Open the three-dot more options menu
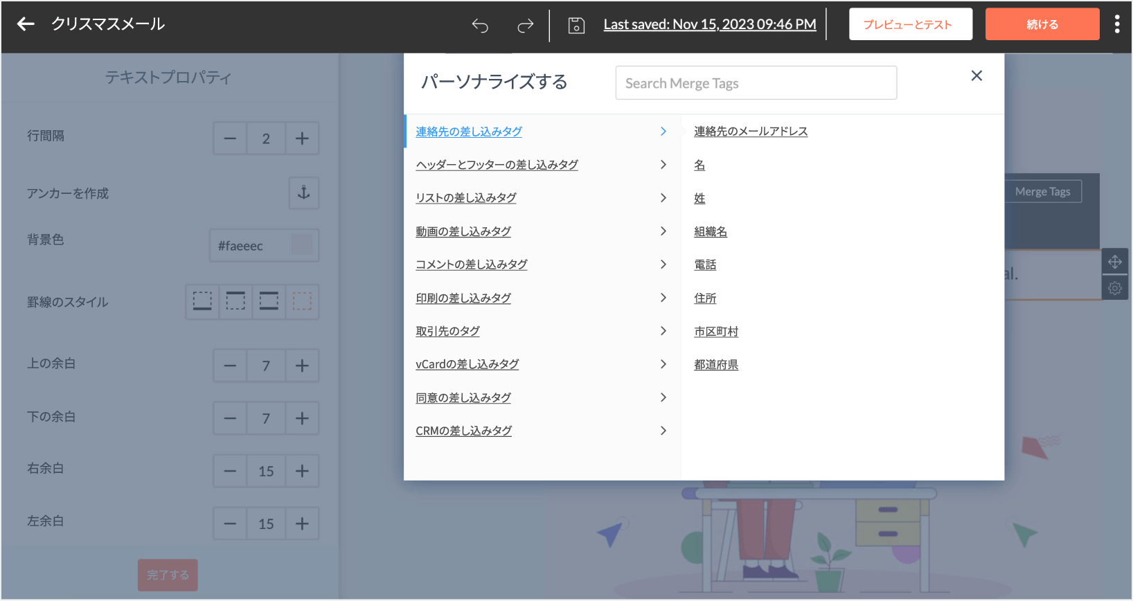The width and height of the screenshot is (1133, 601). [x=1116, y=24]
